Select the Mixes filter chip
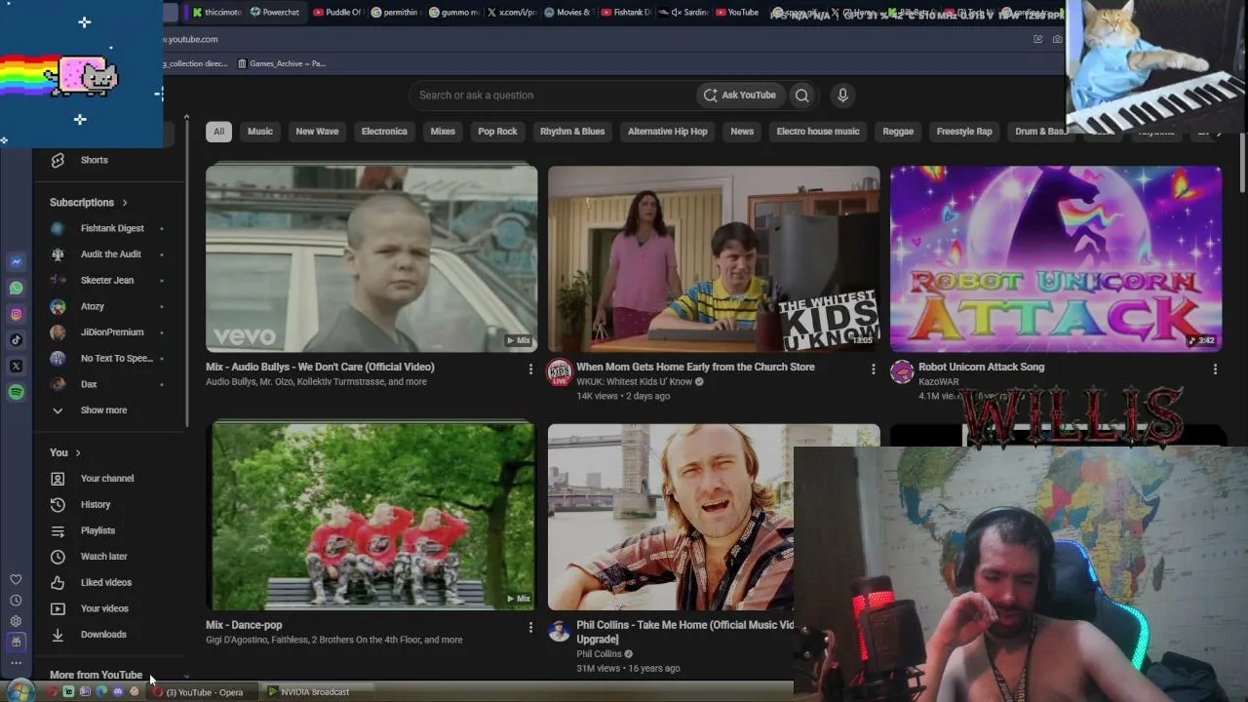The image size is (1248, 702). 443,132
